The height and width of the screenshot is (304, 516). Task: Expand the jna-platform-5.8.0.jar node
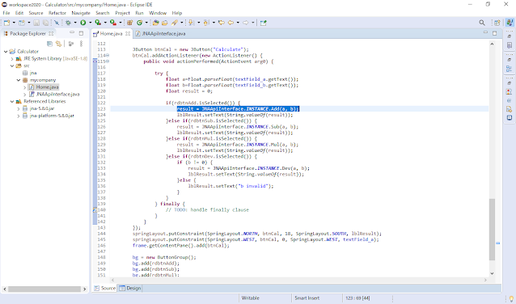click(x=19, y=116)
